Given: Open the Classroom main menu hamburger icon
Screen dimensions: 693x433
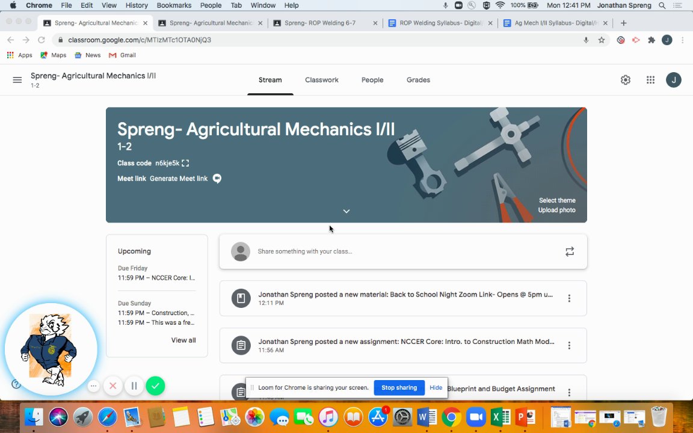Looking at the screenshot, I should pyautogui.click(x=17, y=80).
